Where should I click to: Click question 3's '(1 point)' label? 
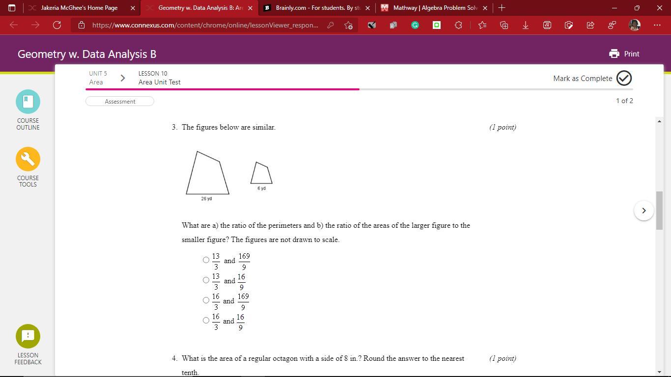[x=503, y=127]
